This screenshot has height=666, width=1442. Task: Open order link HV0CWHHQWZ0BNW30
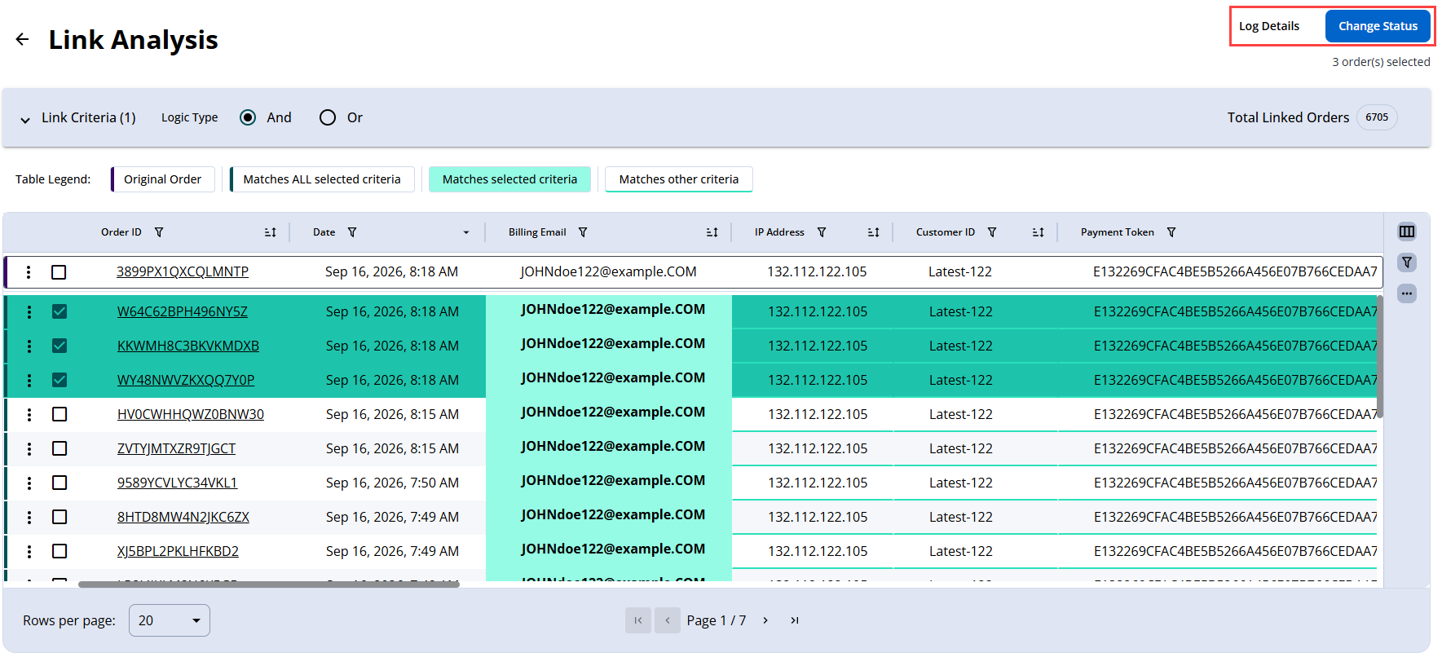(x=191, y=414)
